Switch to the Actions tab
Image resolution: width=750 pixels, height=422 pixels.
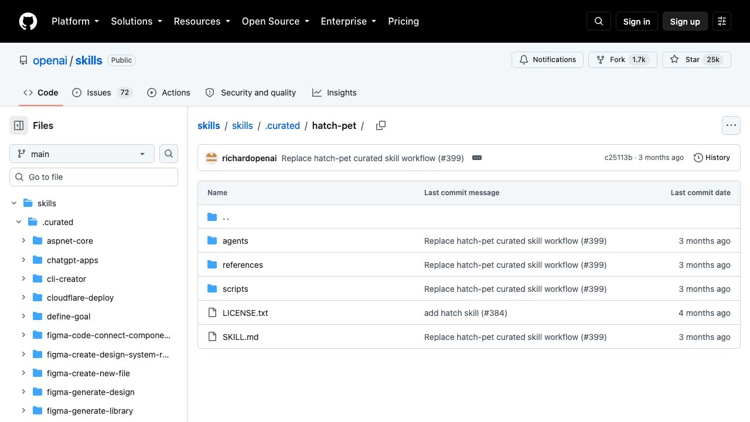169,93
